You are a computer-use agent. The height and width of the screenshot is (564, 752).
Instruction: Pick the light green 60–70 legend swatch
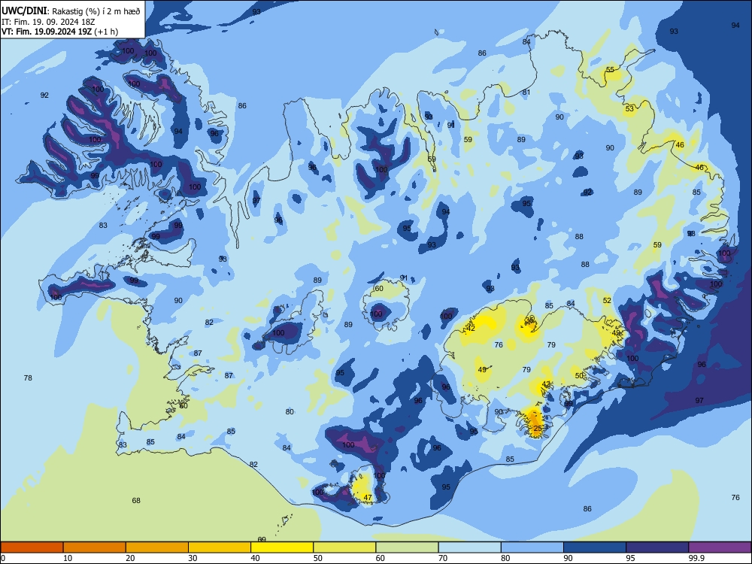pyautogui.click(x=407, y=547)
